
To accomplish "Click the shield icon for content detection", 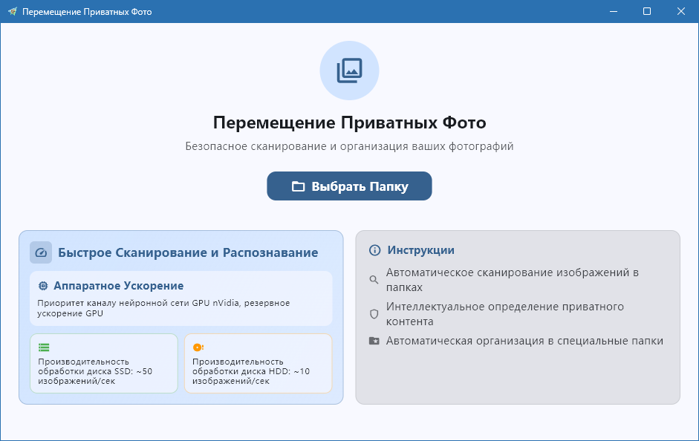I will (374, 314).
